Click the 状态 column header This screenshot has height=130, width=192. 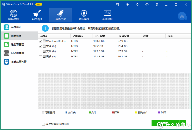click(178, 36)
